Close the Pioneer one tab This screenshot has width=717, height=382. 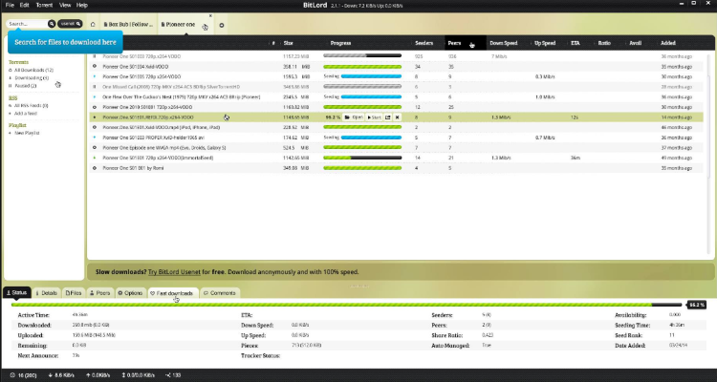pos(210,16)
